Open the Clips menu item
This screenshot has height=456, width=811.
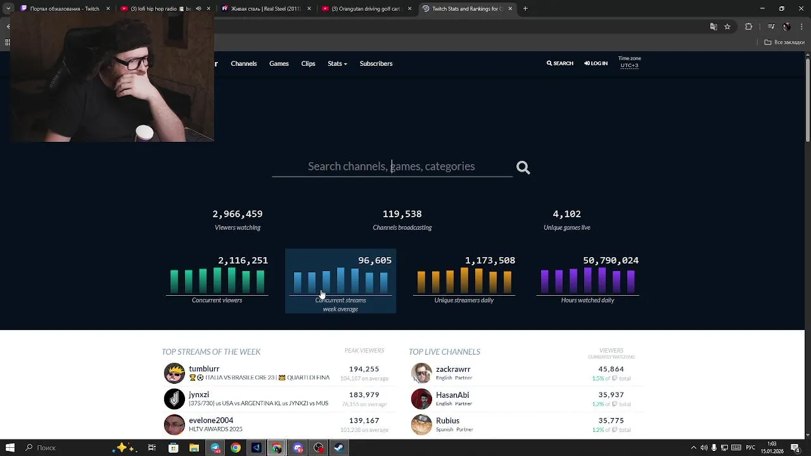point(308,63)
